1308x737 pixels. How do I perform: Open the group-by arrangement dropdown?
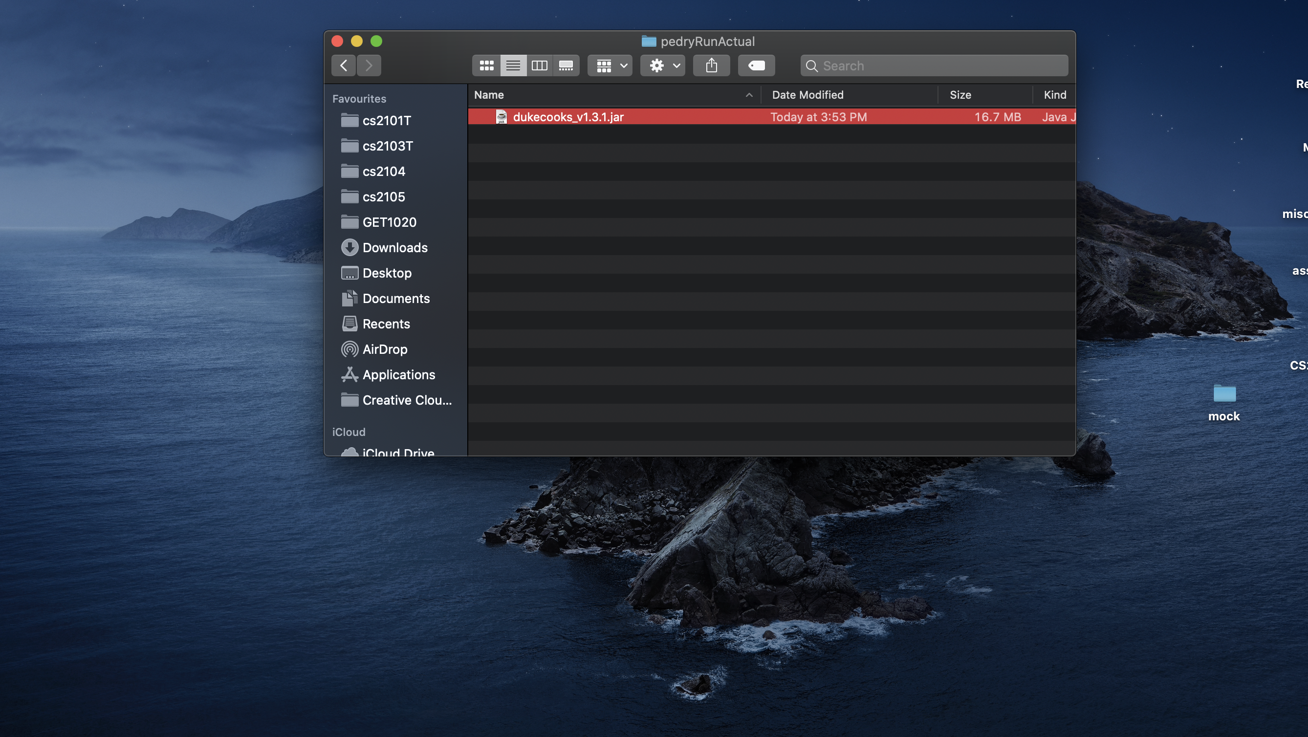[610, 65]
